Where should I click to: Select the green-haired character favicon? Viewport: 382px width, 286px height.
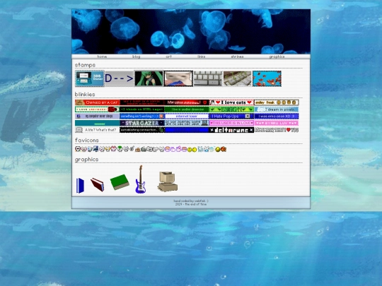(120, 149)
